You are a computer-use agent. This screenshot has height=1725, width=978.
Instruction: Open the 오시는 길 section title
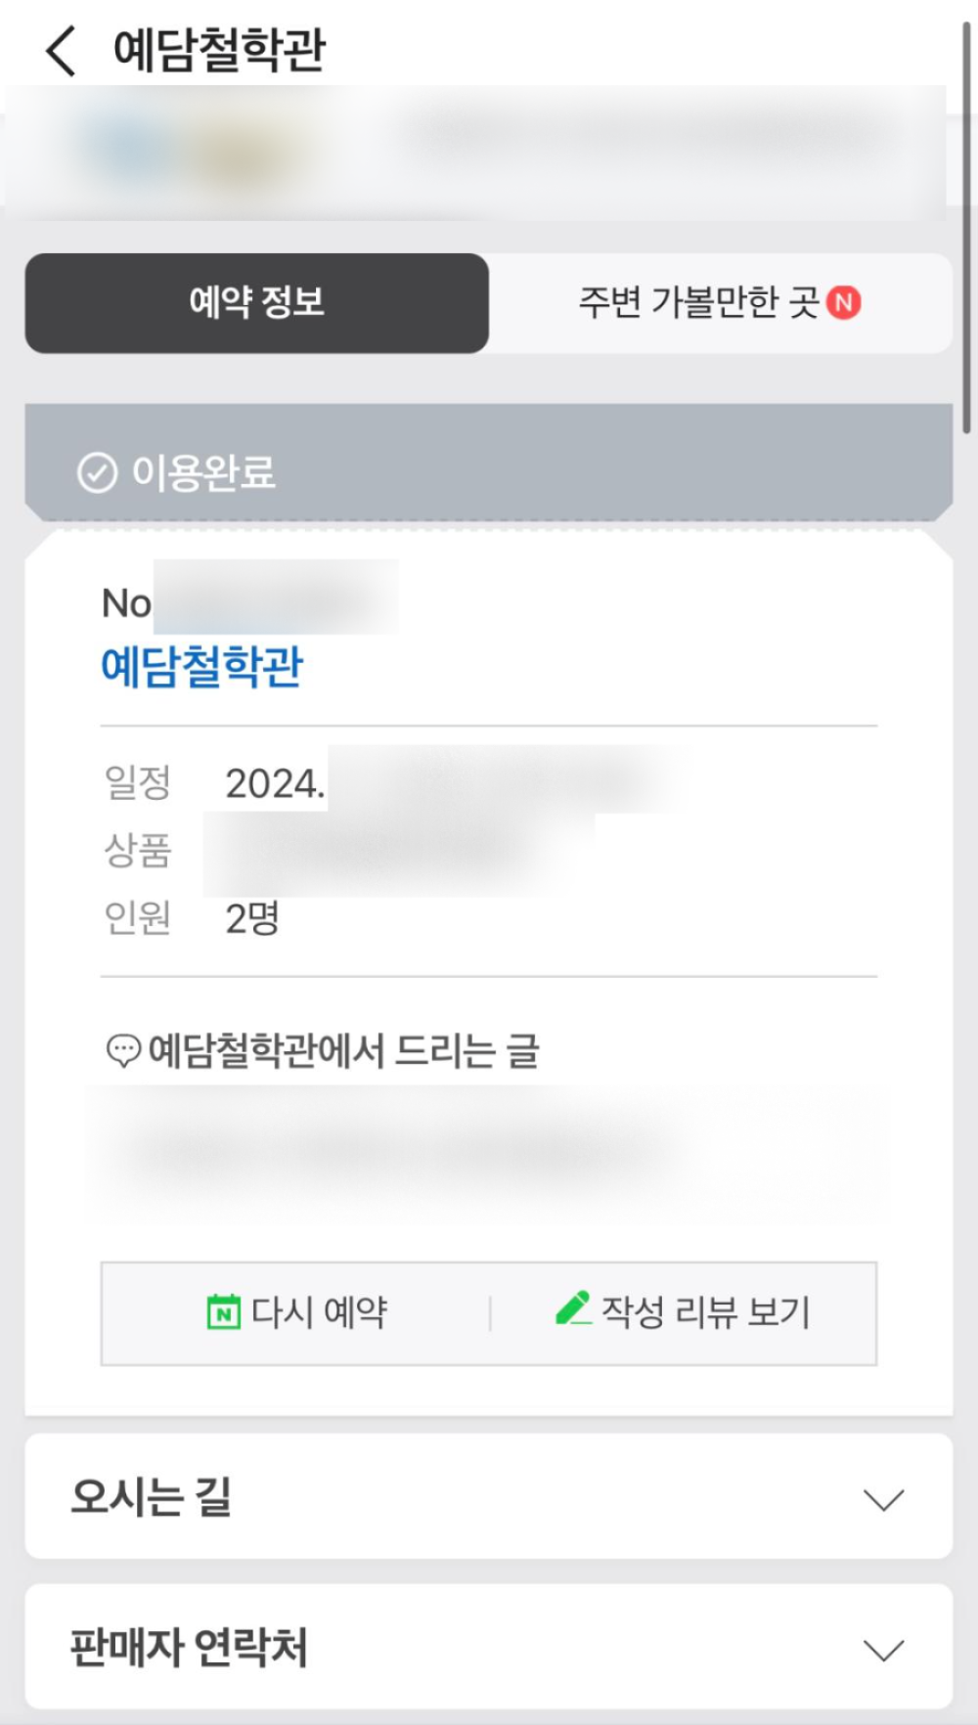point(152,1497)
